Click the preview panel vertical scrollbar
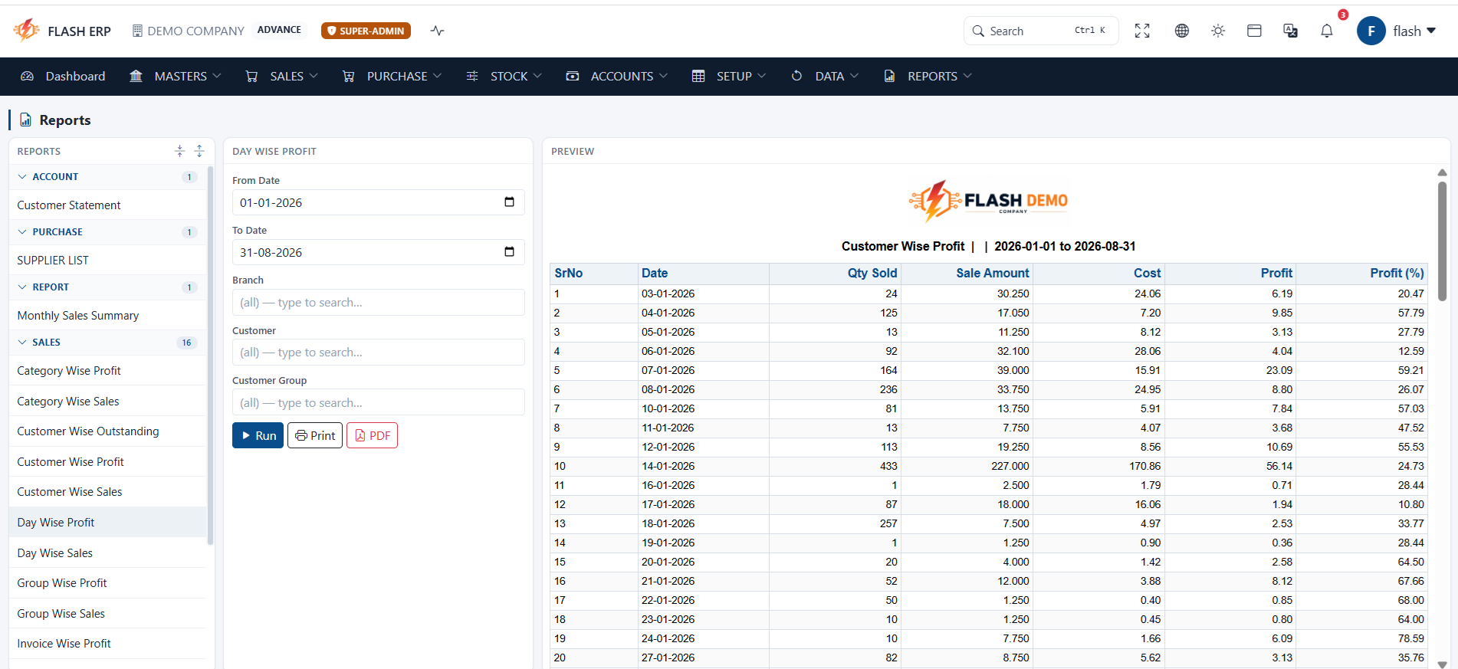Screen dimensions: 1458x669 tap(1442, 241)
